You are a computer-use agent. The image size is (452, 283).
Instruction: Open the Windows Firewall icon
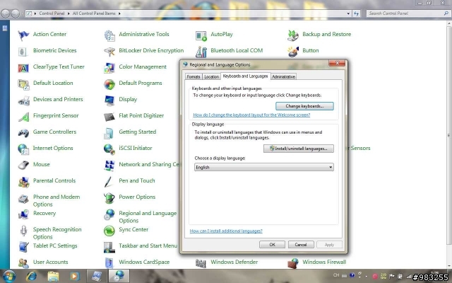point(293,263)
